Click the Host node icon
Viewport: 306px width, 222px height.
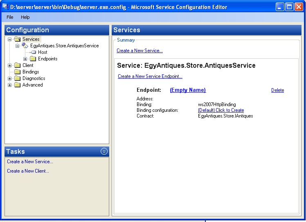coord(34,52)
